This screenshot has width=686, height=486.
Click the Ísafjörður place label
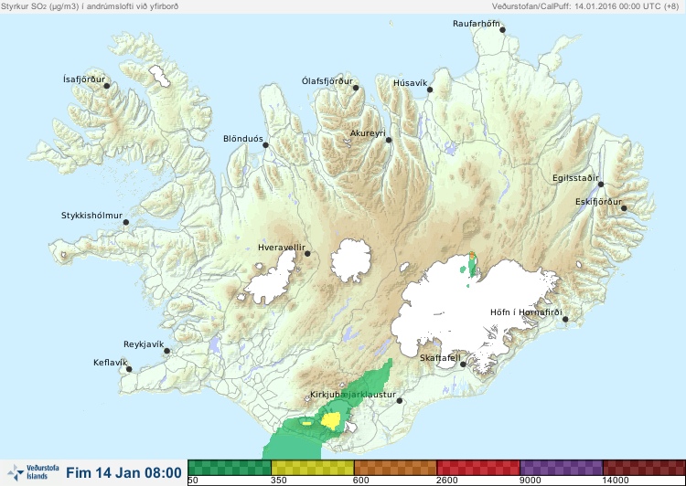click(x=84, y=79)
